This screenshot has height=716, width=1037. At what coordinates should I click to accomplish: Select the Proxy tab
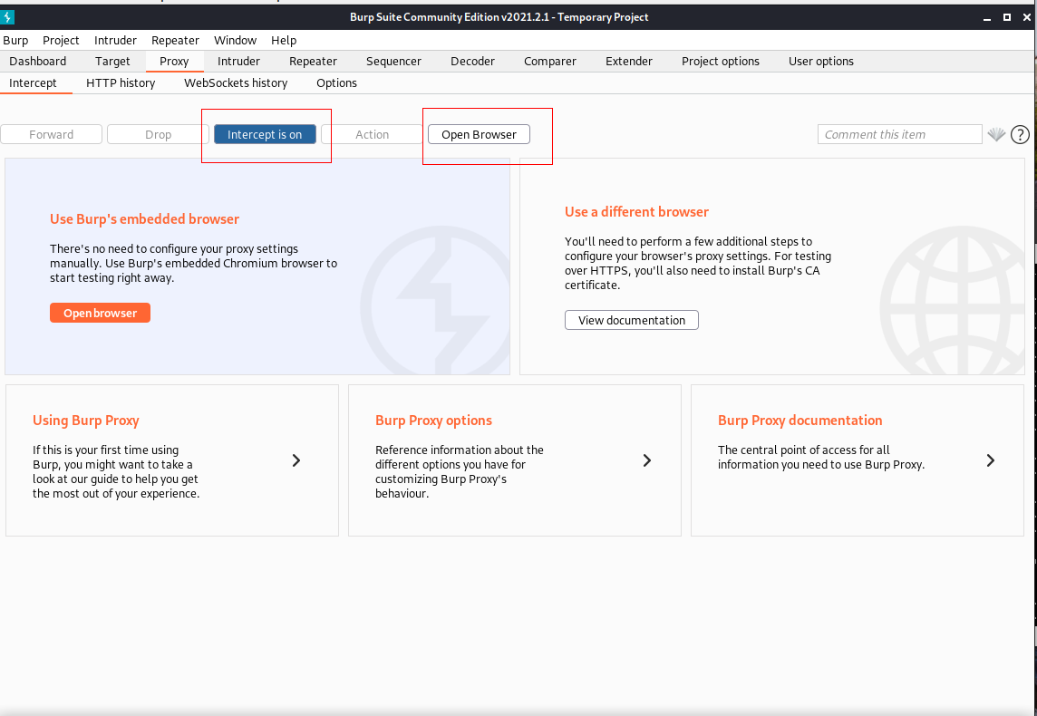coord(174,61)
